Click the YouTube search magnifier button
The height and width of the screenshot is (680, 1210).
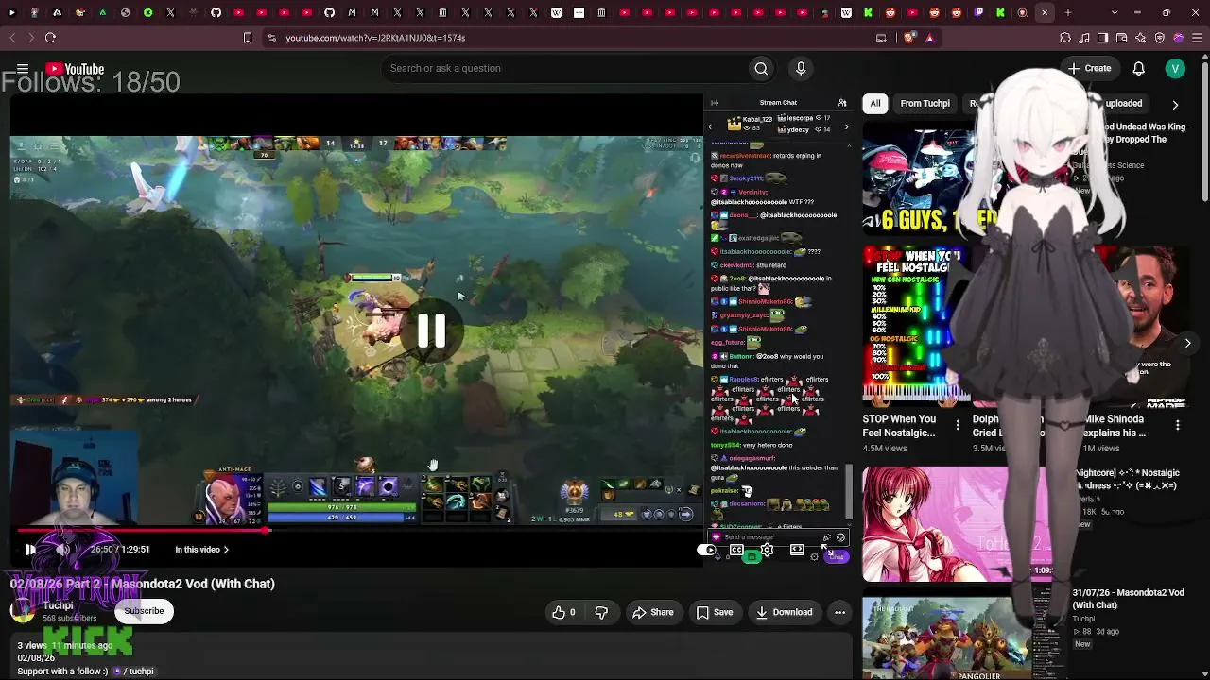point(761,68)
